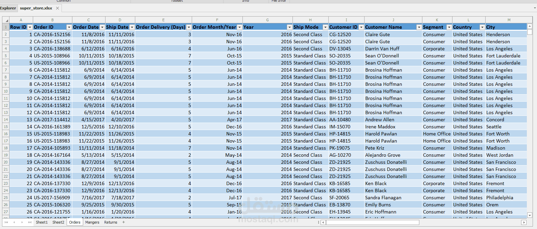Switch to Sheet2 tab

point(58,222)
